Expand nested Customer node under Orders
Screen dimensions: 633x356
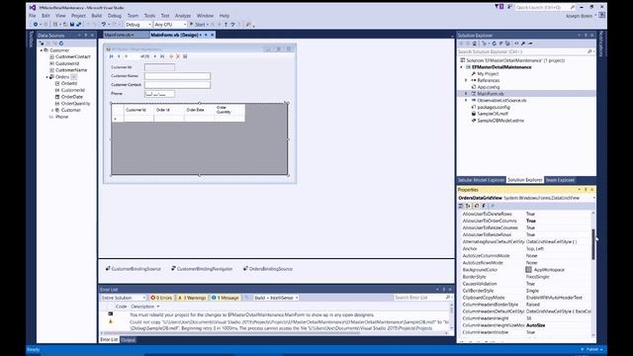(52, 110)
